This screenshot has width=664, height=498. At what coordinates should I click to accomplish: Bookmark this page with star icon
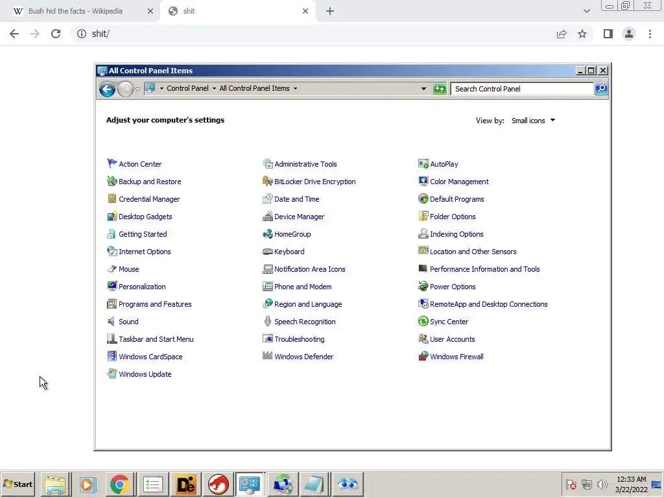tap(582, 34)
